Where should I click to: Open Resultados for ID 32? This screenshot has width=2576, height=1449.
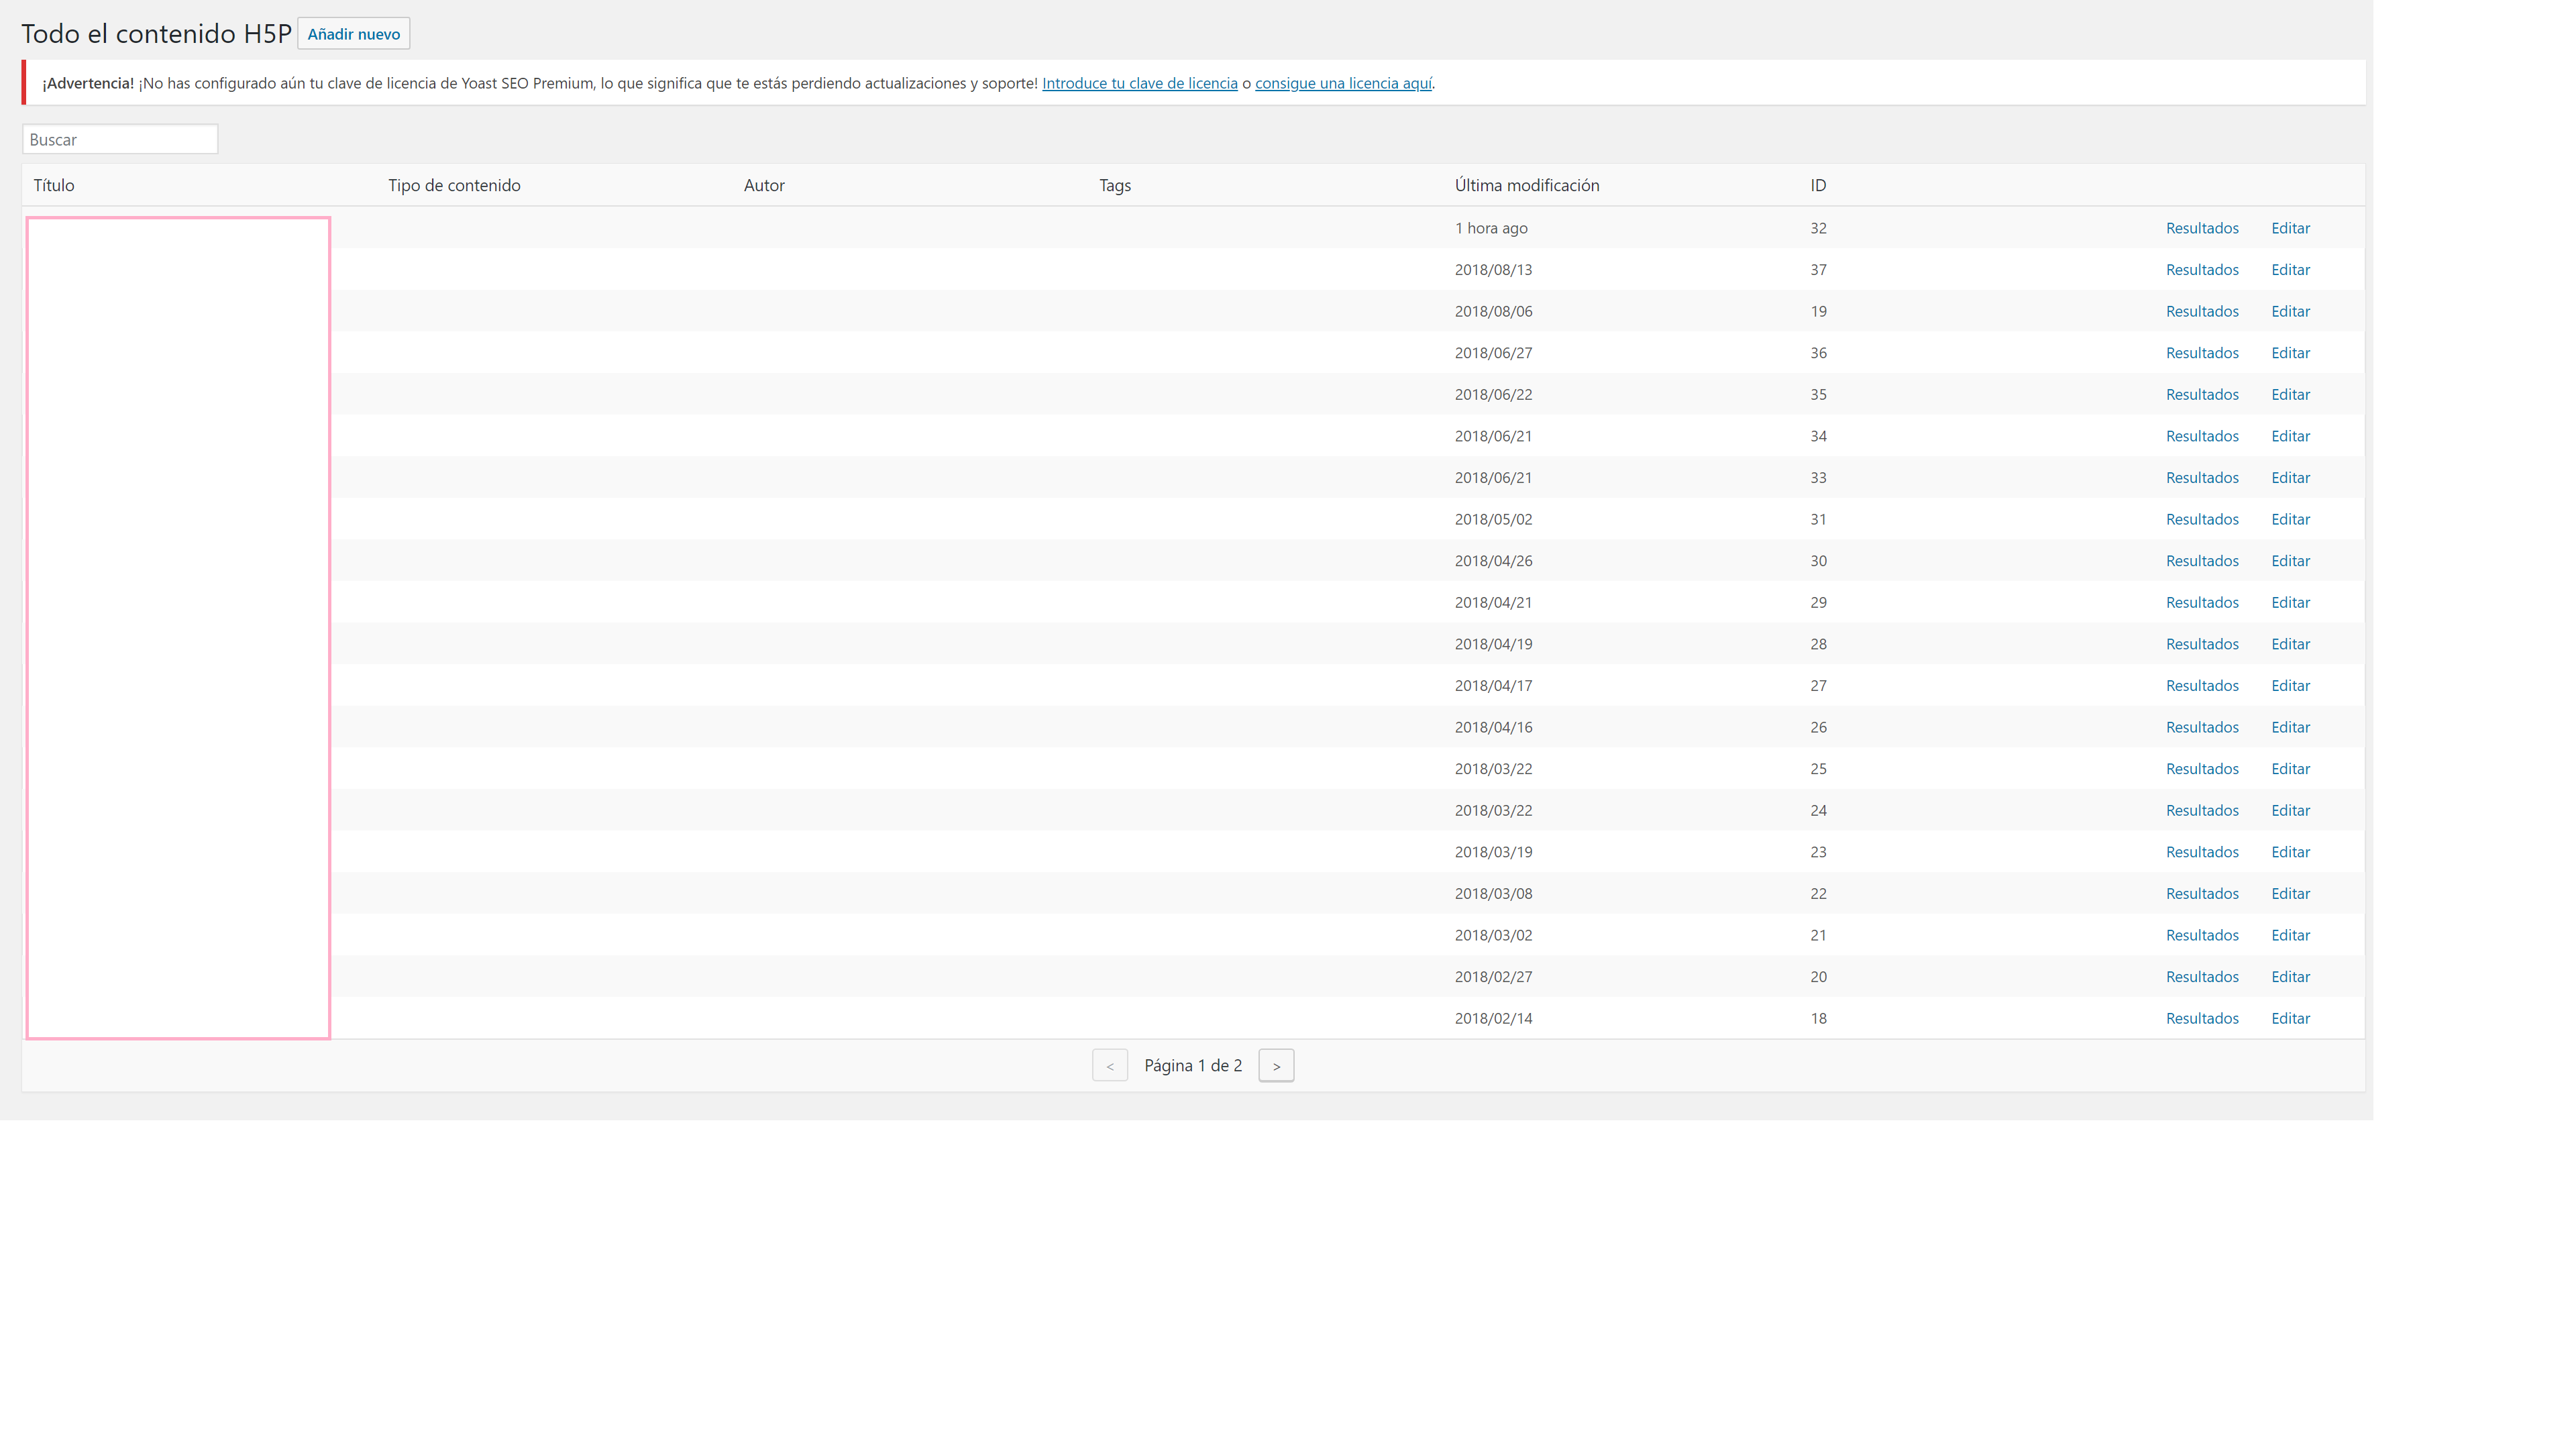pyautogui.click(x=2202, y=228)
